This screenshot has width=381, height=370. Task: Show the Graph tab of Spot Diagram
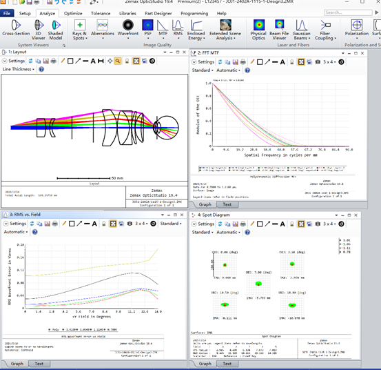(x=205, y=363)
